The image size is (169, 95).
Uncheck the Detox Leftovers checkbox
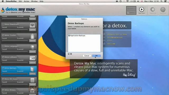[x=3, y=57]
